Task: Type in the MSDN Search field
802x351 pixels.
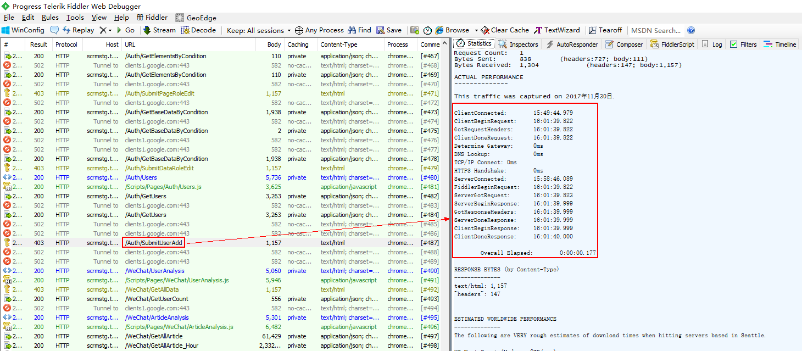Action: [x=655, y=30]
